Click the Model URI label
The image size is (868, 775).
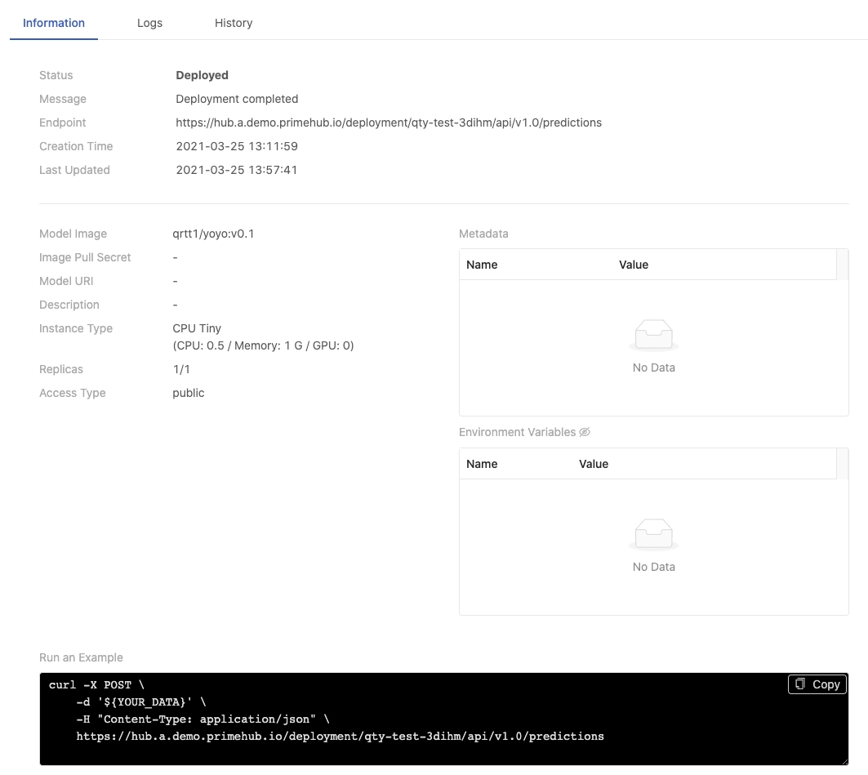pyautogui.click(x=66, y=281)
